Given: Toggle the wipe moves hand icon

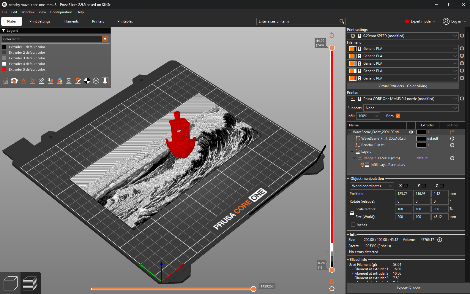Looking at the screenshot, I should [14, 81].
